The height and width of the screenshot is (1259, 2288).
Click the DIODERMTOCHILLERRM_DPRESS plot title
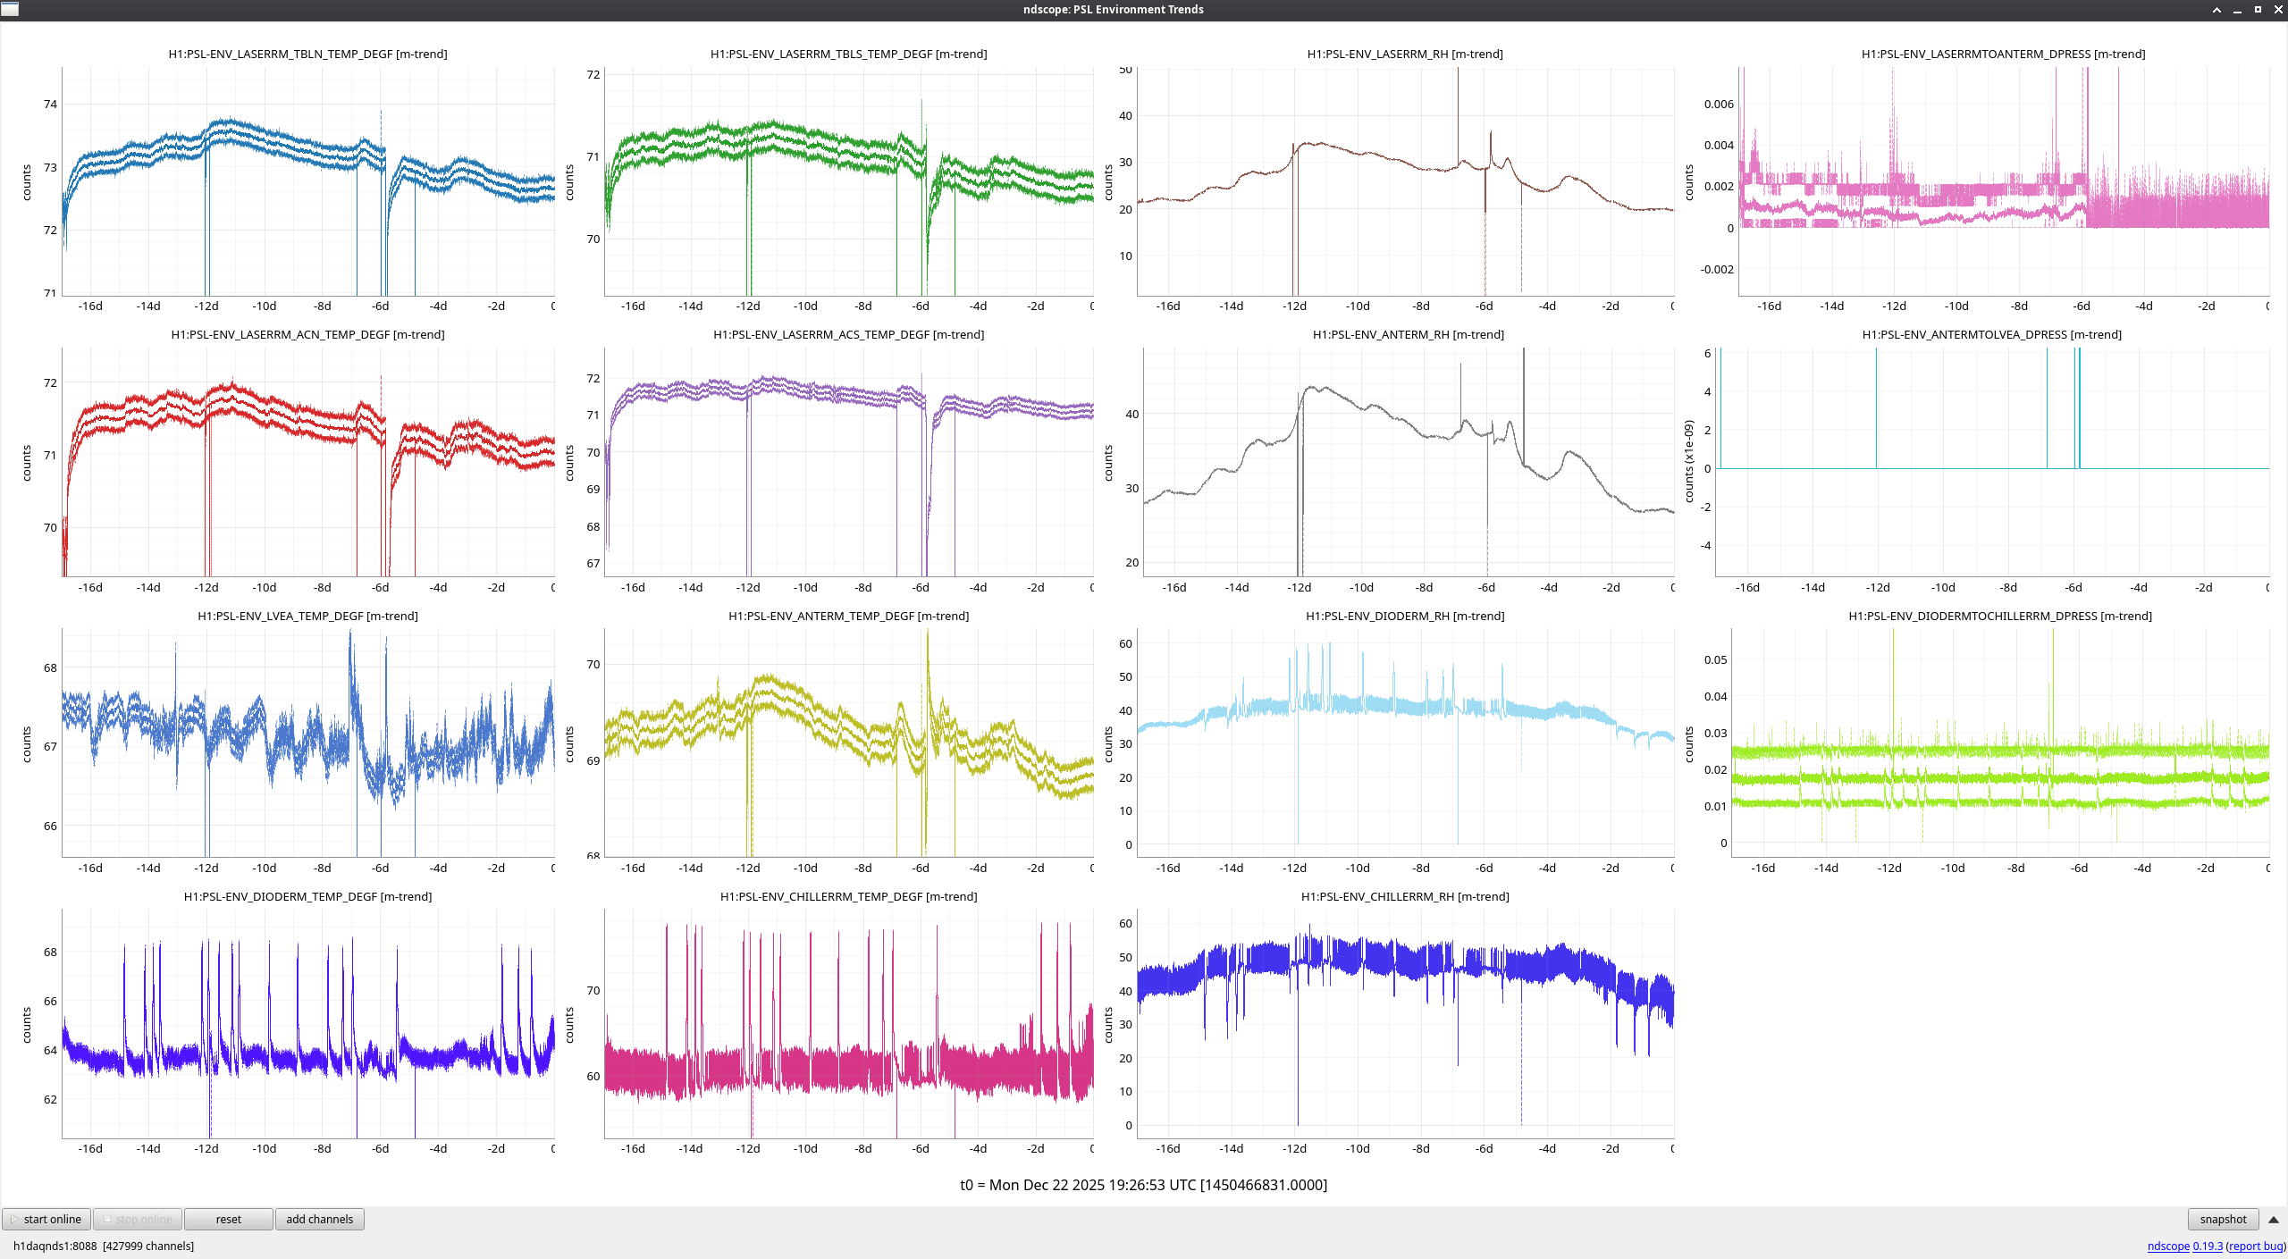(1999, 616)
